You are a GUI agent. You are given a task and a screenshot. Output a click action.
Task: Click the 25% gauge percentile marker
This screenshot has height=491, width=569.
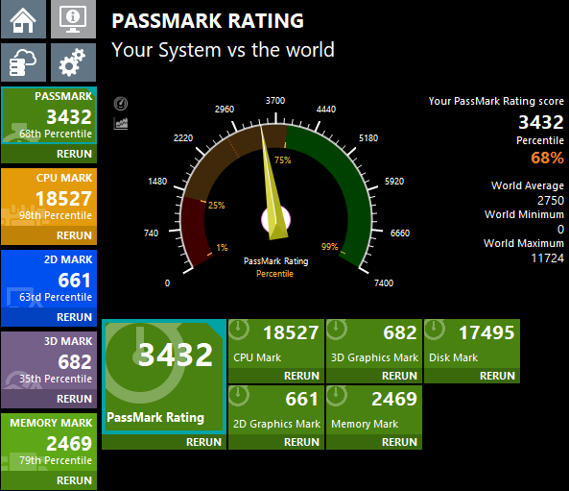217,206
